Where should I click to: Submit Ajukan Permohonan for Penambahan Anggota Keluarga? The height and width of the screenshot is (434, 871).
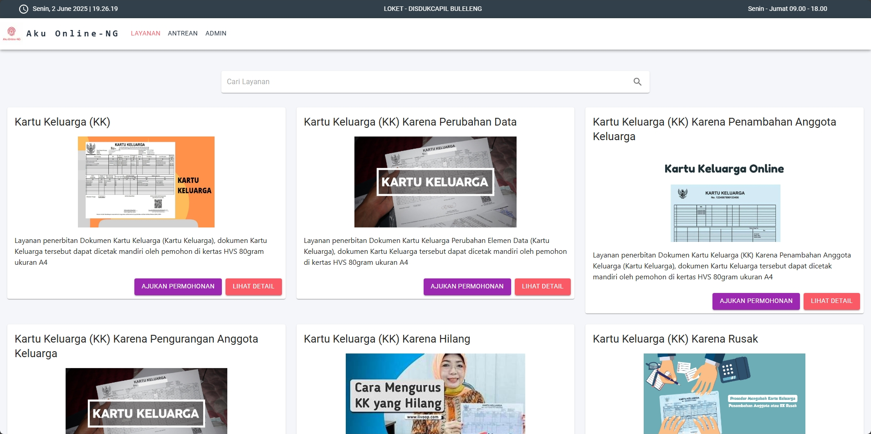[x=756, y=301]
